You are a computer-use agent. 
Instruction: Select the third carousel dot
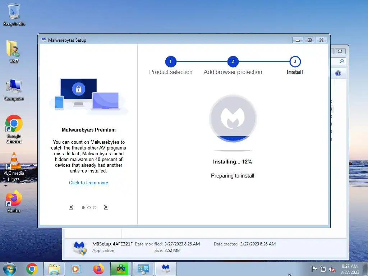95,207
